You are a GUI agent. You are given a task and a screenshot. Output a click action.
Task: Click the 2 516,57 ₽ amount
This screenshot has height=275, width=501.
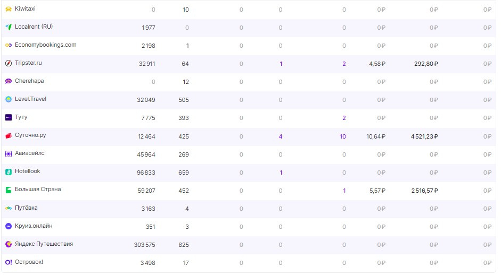pos(425,191)
